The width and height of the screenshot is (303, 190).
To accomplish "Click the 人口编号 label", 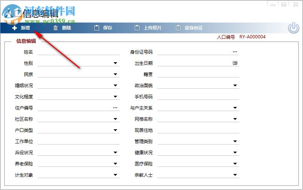I will coord(226,37).
